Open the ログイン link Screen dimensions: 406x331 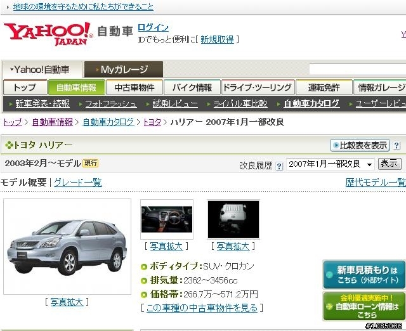click(x=153, y=27)
